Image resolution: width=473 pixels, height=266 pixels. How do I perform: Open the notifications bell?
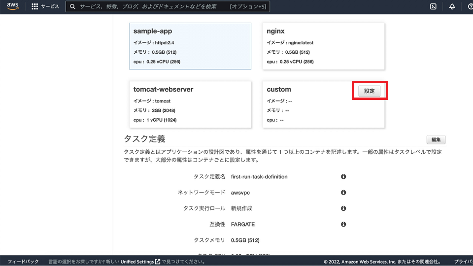[x=452, y=6]
